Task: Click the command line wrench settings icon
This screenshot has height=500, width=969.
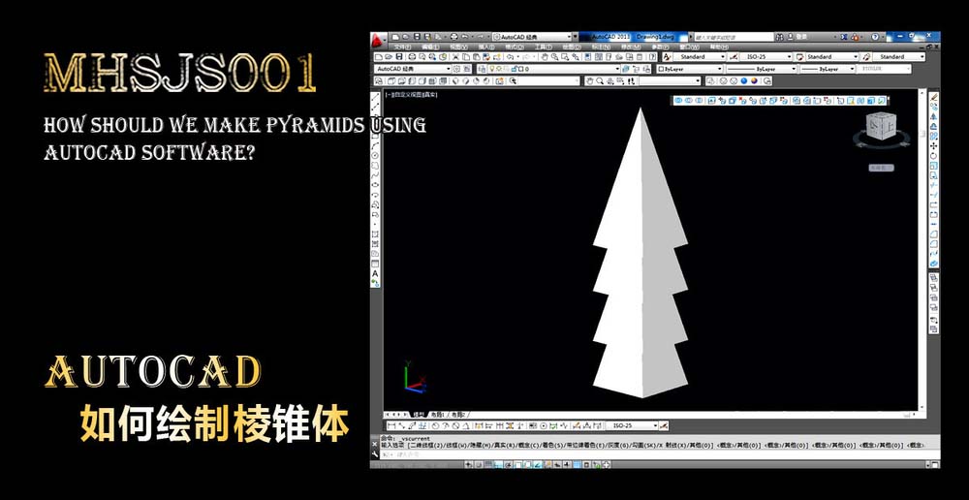Action: pyautogui.click(x=374, y=454)
